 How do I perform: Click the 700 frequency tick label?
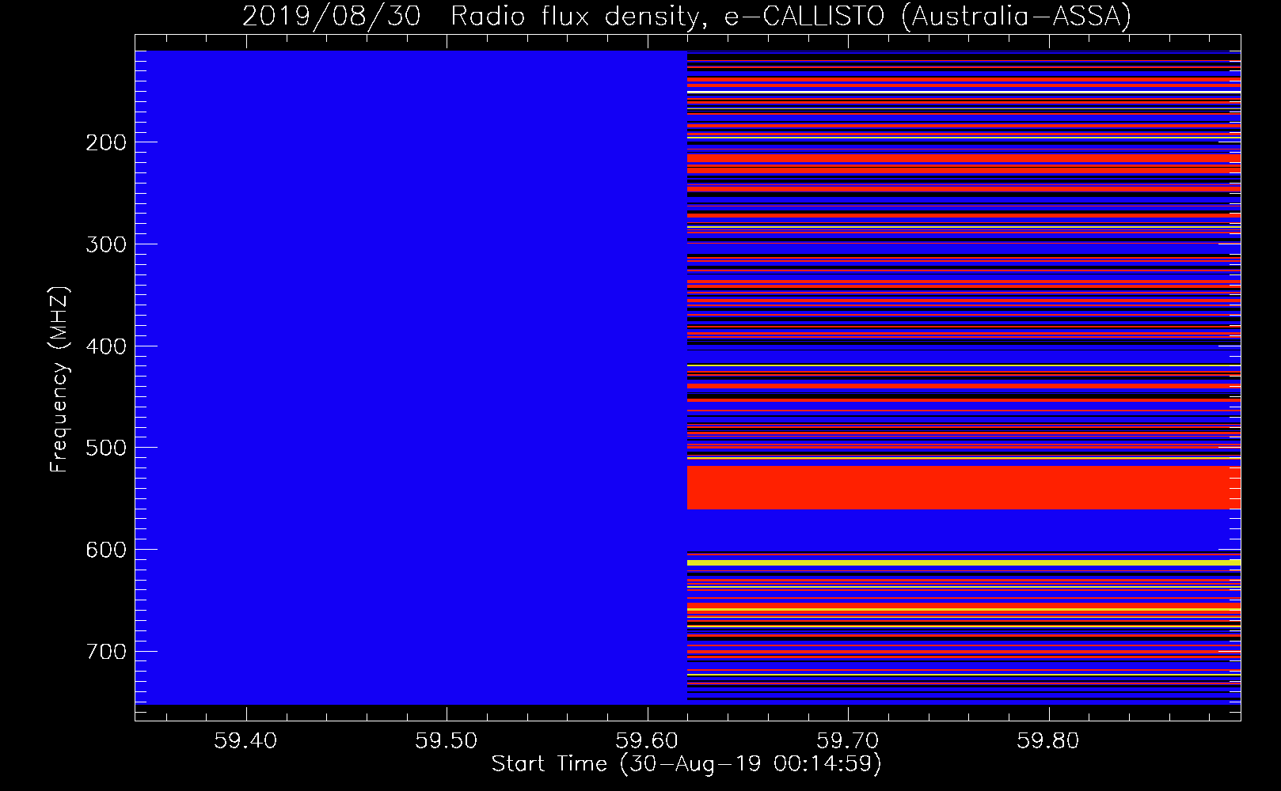(x=106, y=652)
